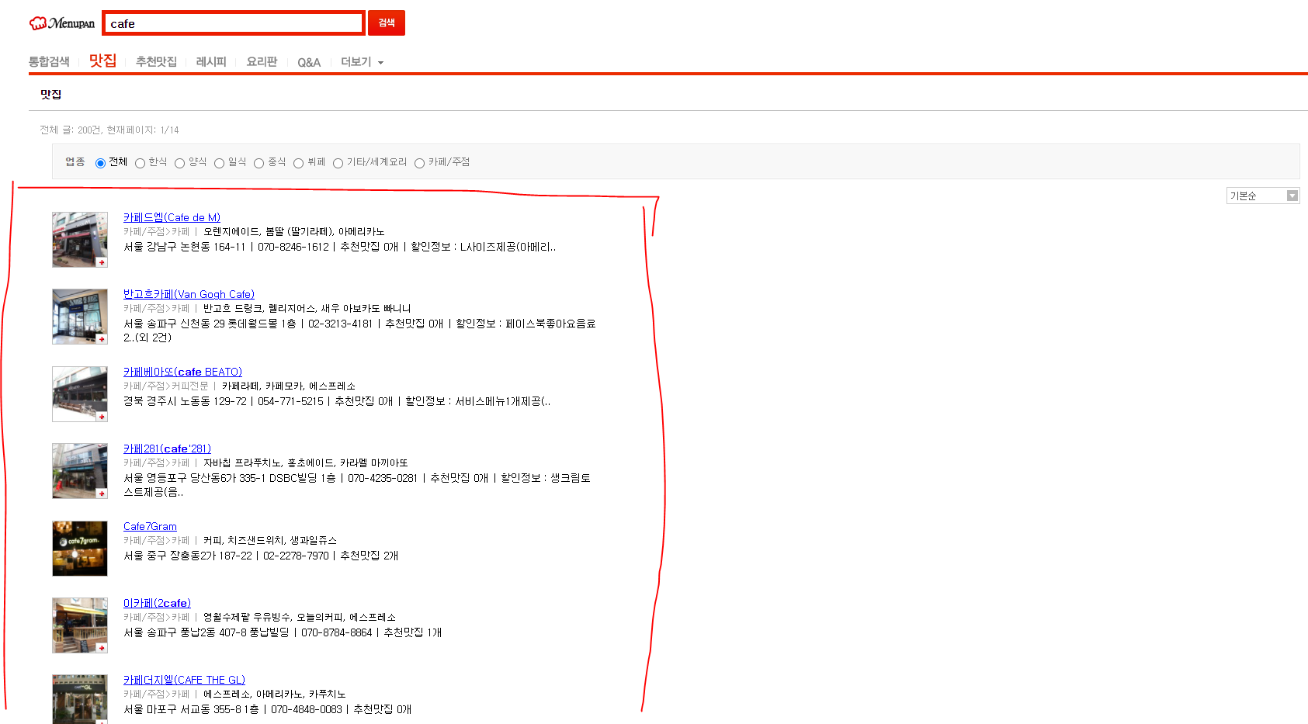Select the 한식 radio button

[x=140, y=163]
